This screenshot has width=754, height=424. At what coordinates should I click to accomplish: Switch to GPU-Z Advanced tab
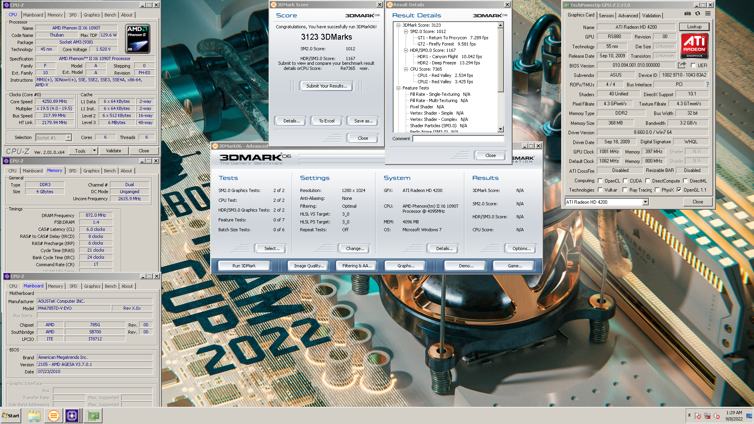pyautogui.click(x=628, y=16)
